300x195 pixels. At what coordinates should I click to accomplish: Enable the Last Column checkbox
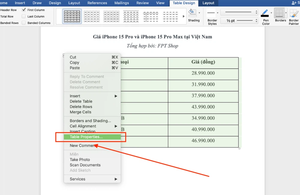click(24, 16)
